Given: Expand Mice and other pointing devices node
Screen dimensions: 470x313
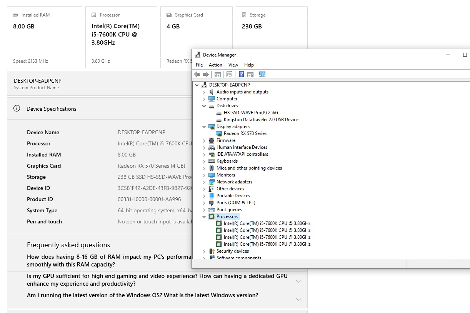Looking at the screenshot, I should point(204,168).
